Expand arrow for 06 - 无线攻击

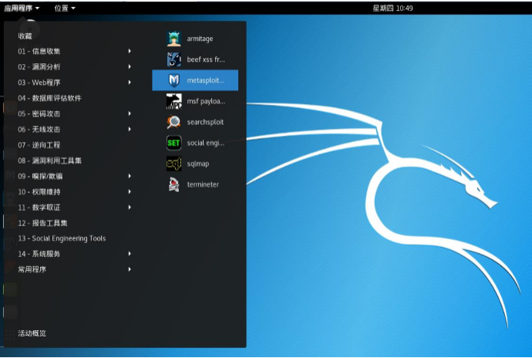point(130,129)
